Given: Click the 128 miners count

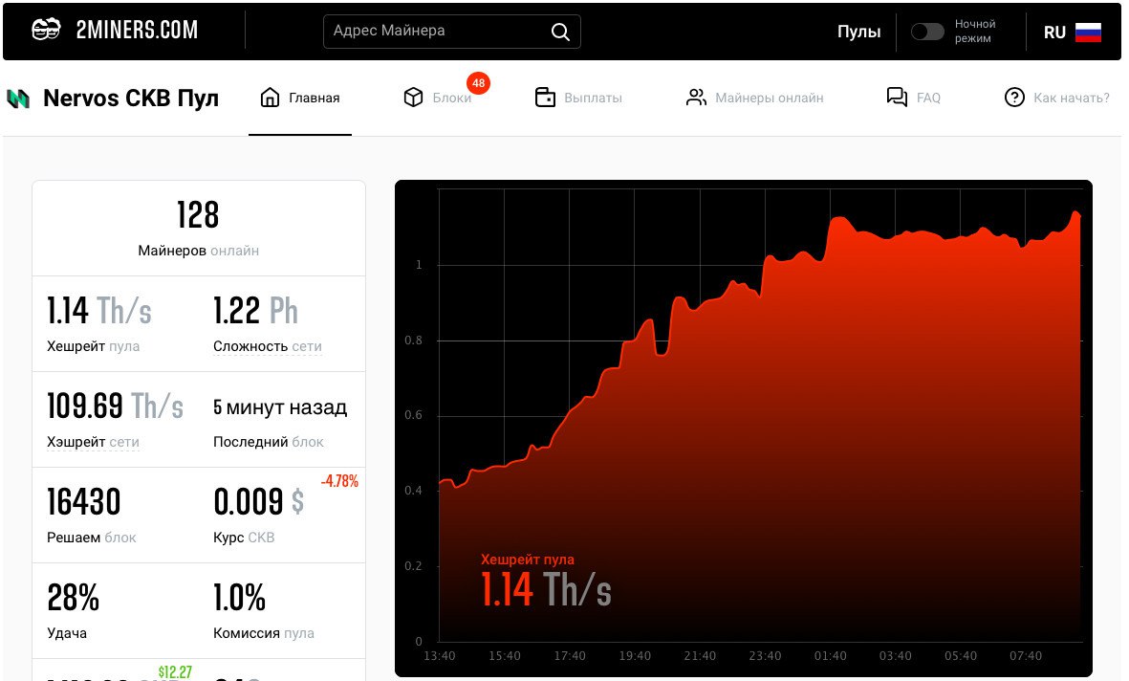Looking at the screenshot, I should point(198,215).
